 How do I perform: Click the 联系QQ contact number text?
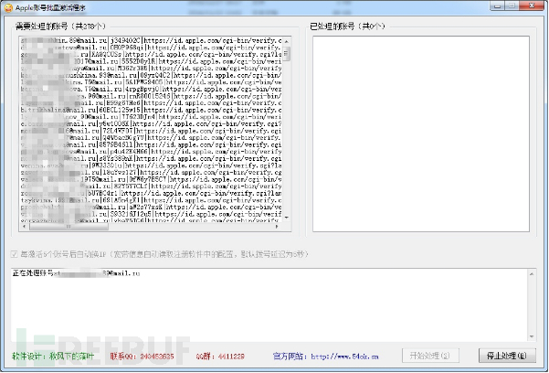click(x=142, y=357)
